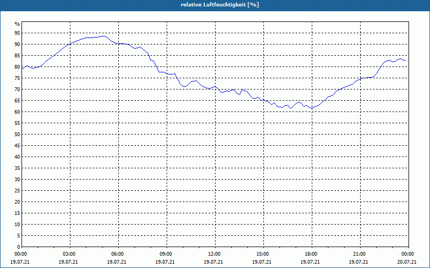The height and width of the screenshot is (268, 430).
Task: Click the '00:00' label above '20.07.21'
Action: [408, 254]
